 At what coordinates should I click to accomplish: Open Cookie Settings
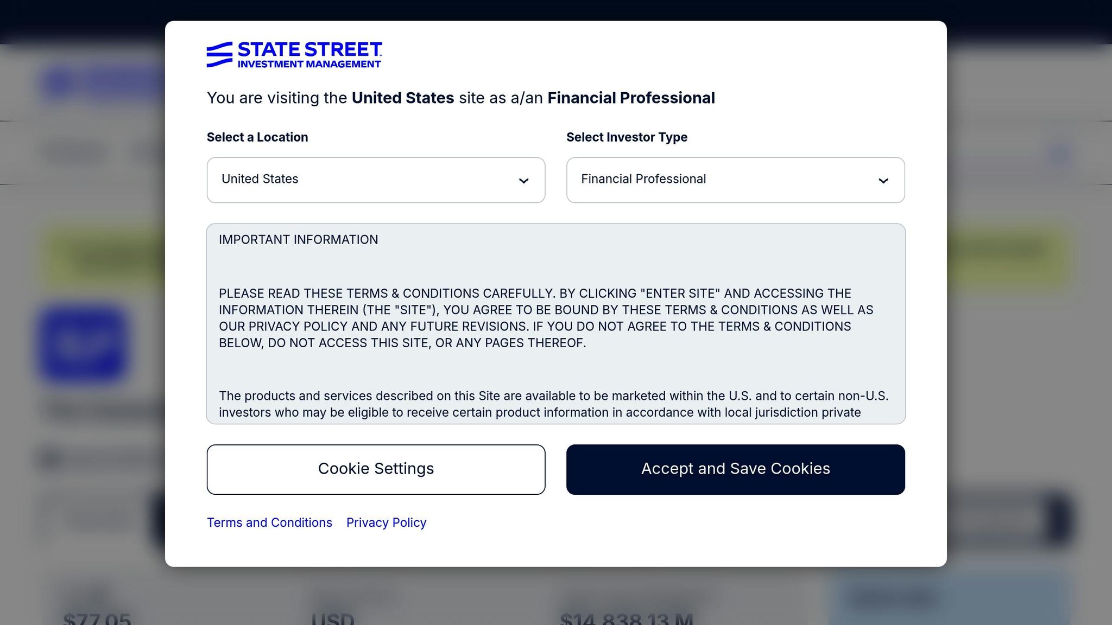point(376,469)
